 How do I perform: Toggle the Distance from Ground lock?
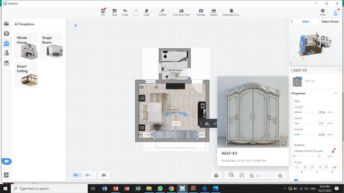tap(333, 151)
